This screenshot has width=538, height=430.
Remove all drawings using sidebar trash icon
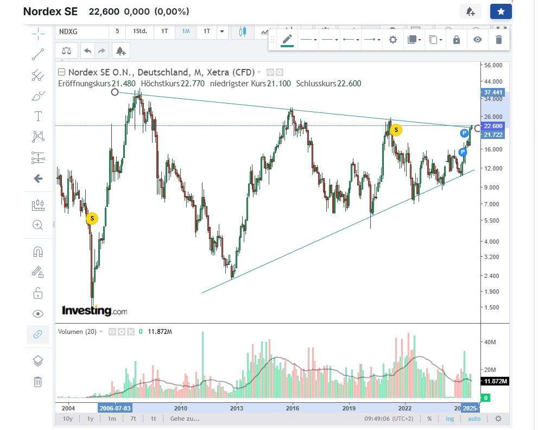[x=38, y=382]
